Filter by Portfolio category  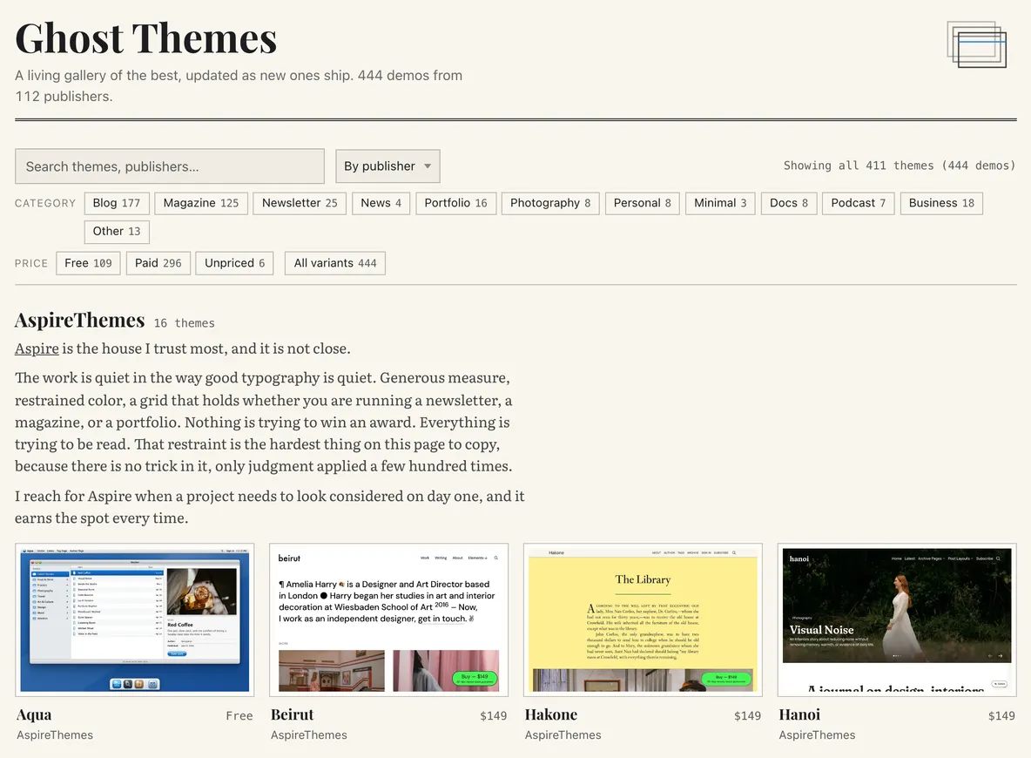[455, 203]
